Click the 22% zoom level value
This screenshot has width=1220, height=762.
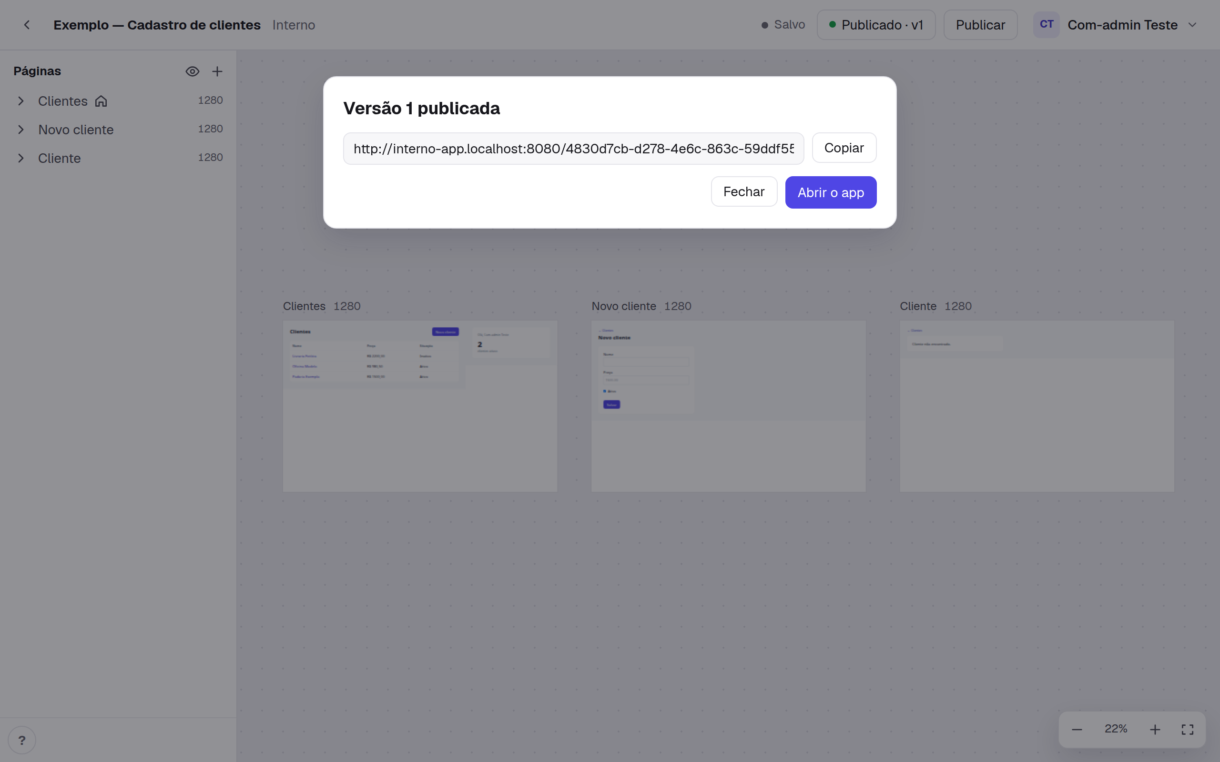pos(1116,729)
